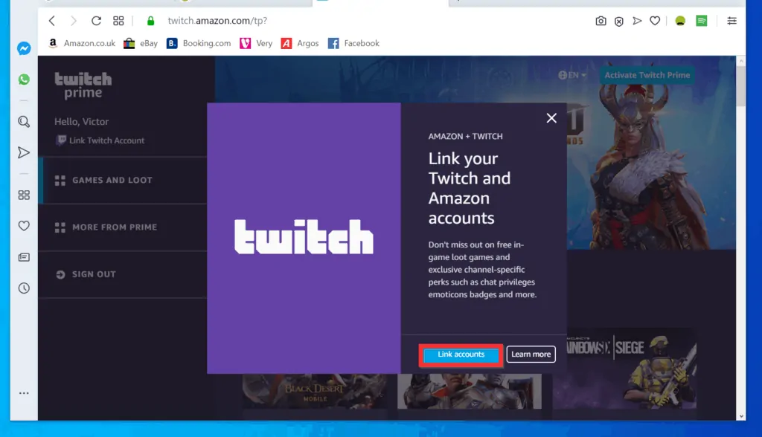Open browsing history from the sidebar

[x=24, y=288]
